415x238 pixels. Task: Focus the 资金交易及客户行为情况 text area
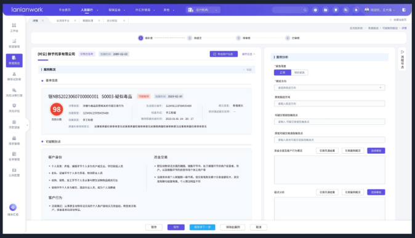coord(329,170)
